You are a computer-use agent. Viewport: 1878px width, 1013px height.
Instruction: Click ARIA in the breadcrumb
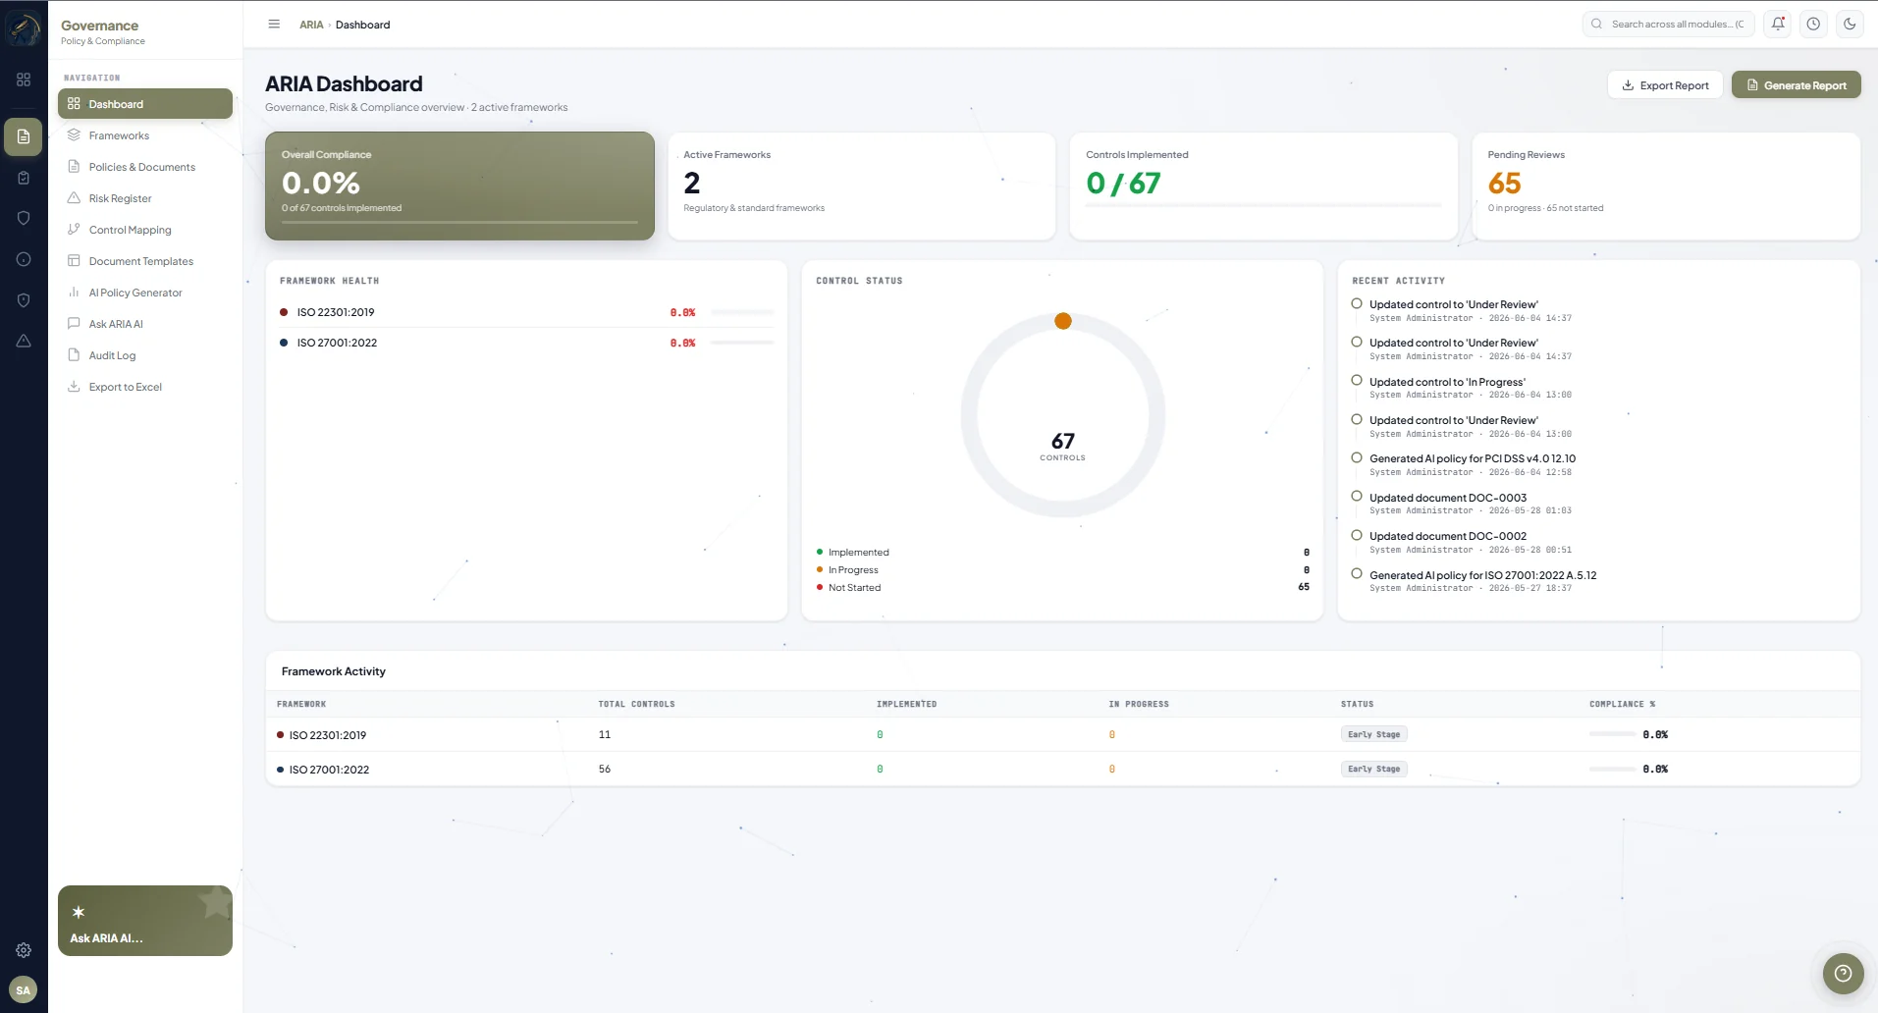click(311, 25)
